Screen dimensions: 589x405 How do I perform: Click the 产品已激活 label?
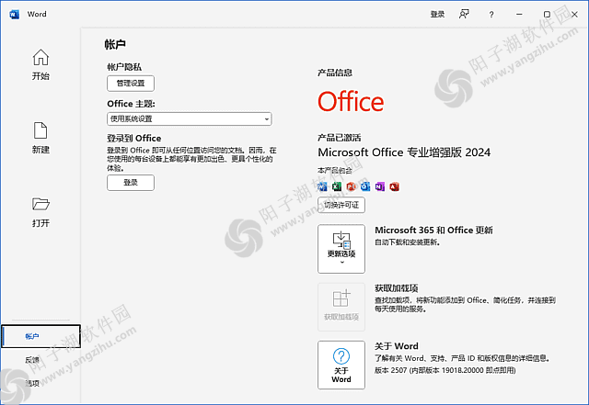[340, 138]
